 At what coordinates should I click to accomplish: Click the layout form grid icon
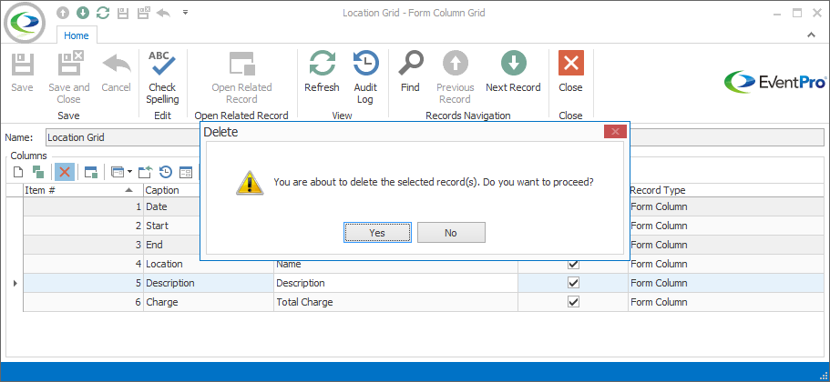(185, 172)
